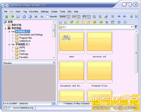Click the Zoom In magnifier icon
The width and height of the screenshot is (141, 112).
pos(36,17)
